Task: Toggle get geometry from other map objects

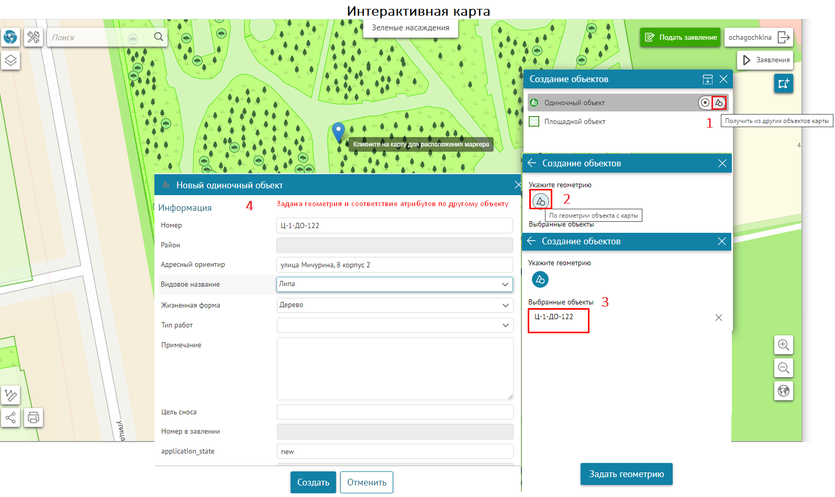Action: [719, 103]
